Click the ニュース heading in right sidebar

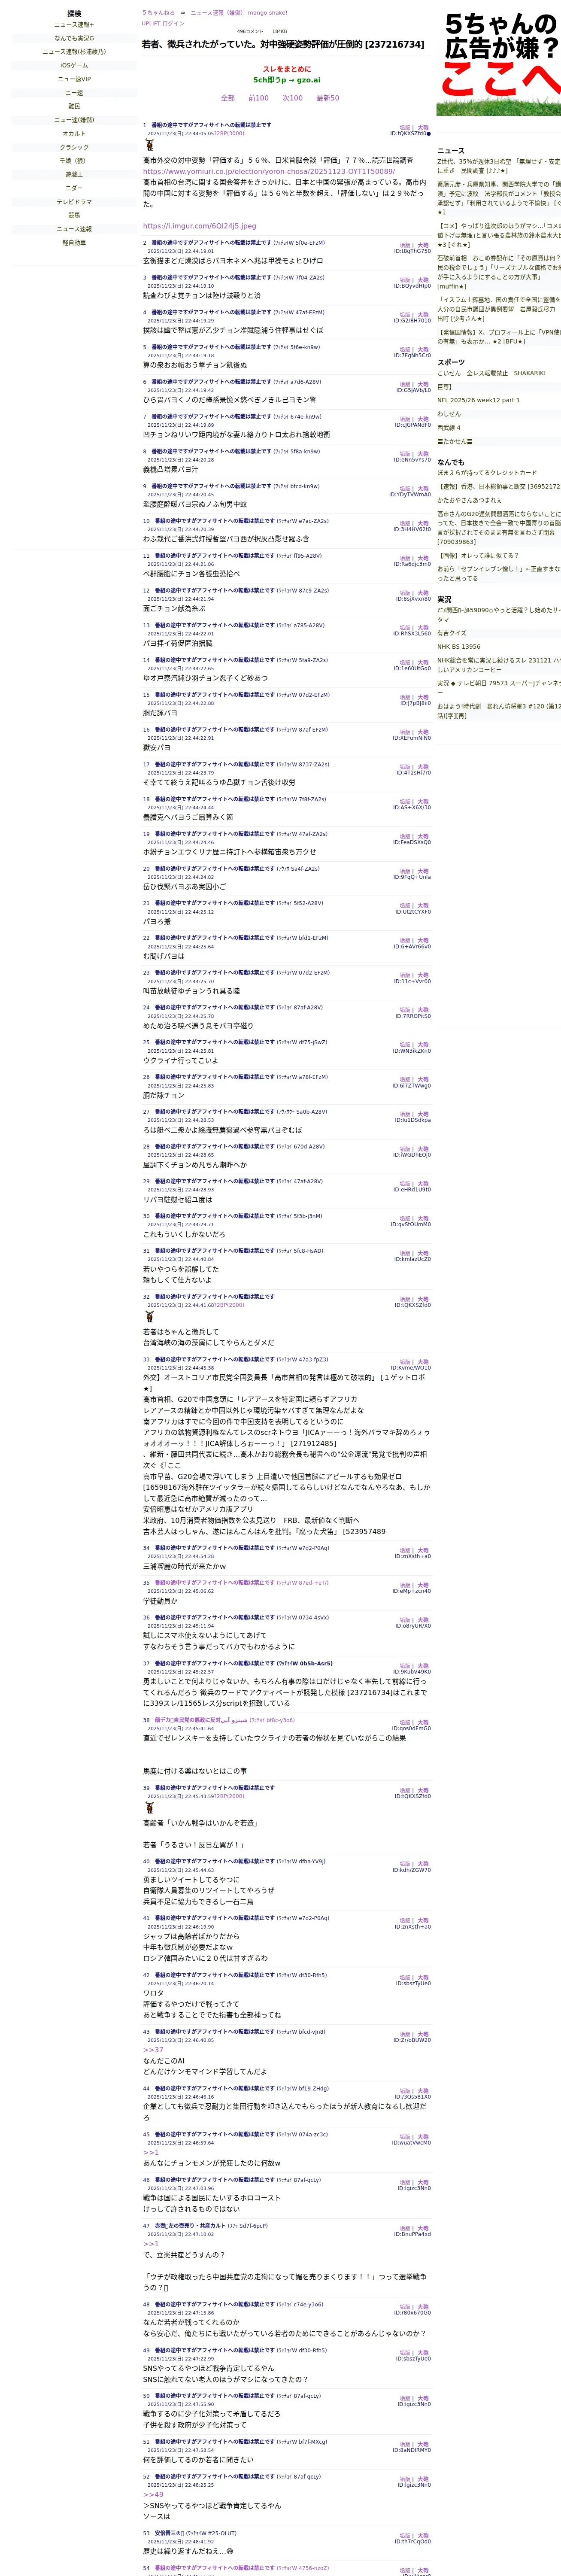click(x=451, y=151)
